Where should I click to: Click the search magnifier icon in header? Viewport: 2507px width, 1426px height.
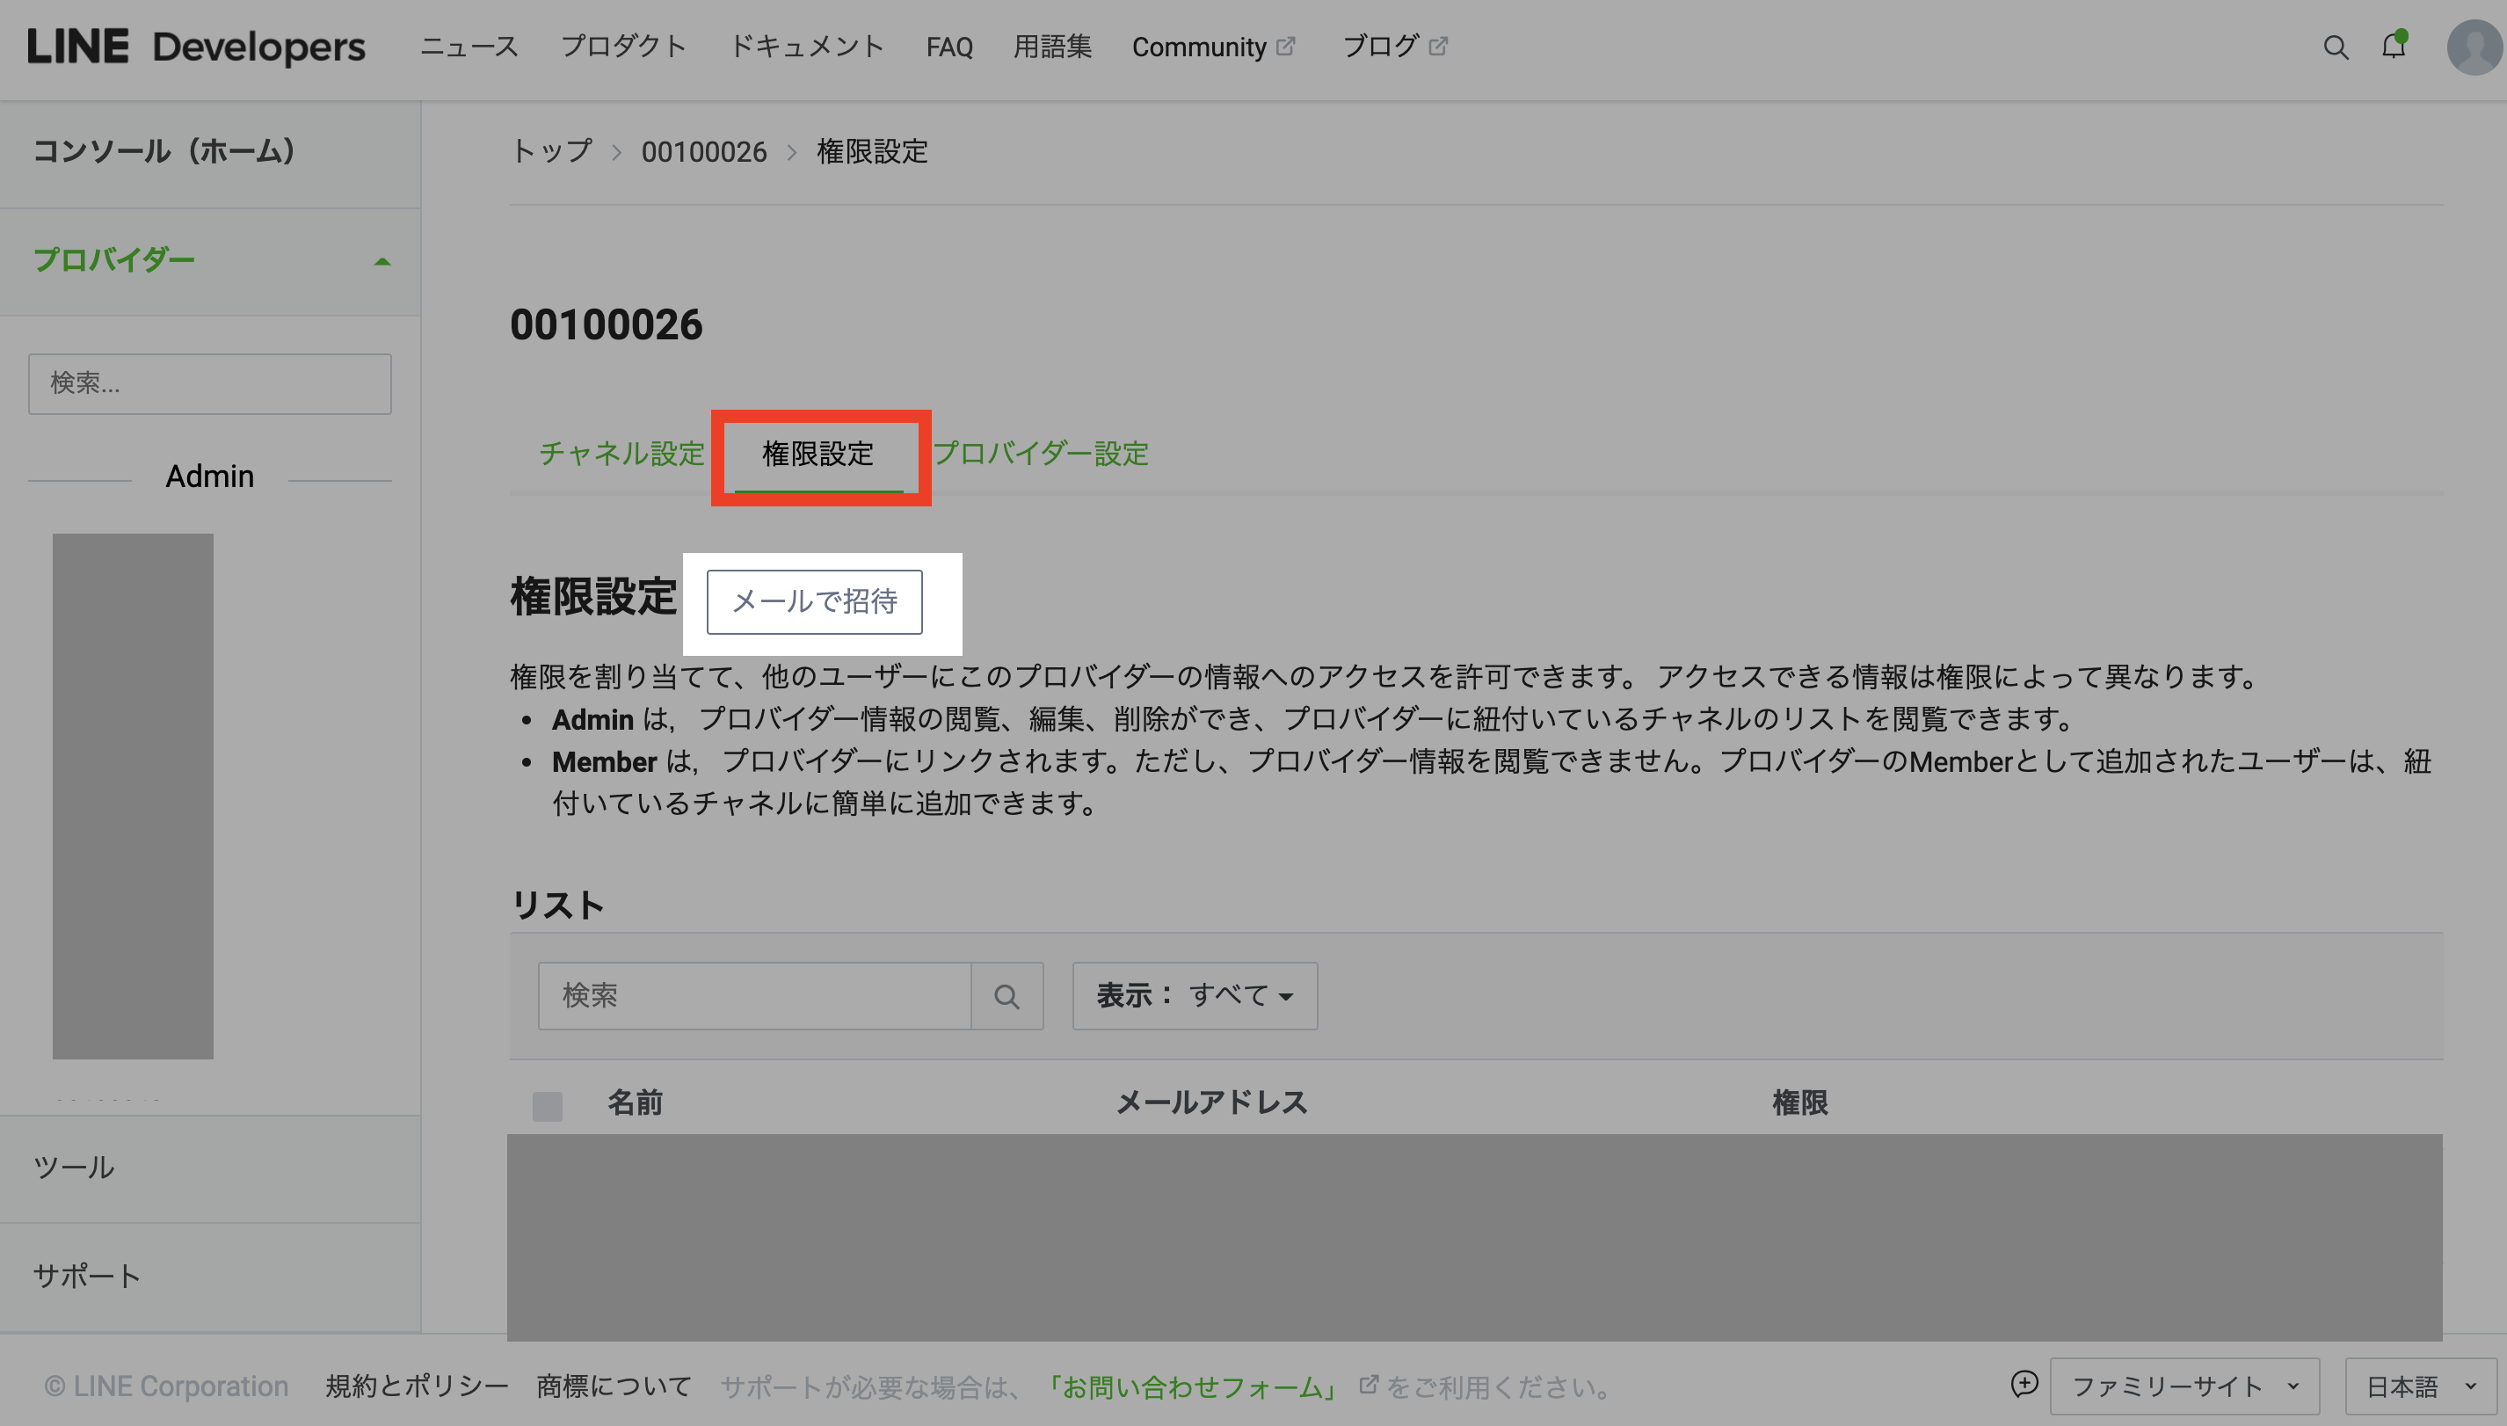click(2335, 47)
